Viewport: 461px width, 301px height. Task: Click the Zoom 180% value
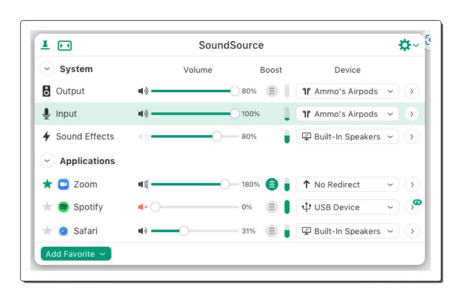pyautogui.click(x=250, y=185)
